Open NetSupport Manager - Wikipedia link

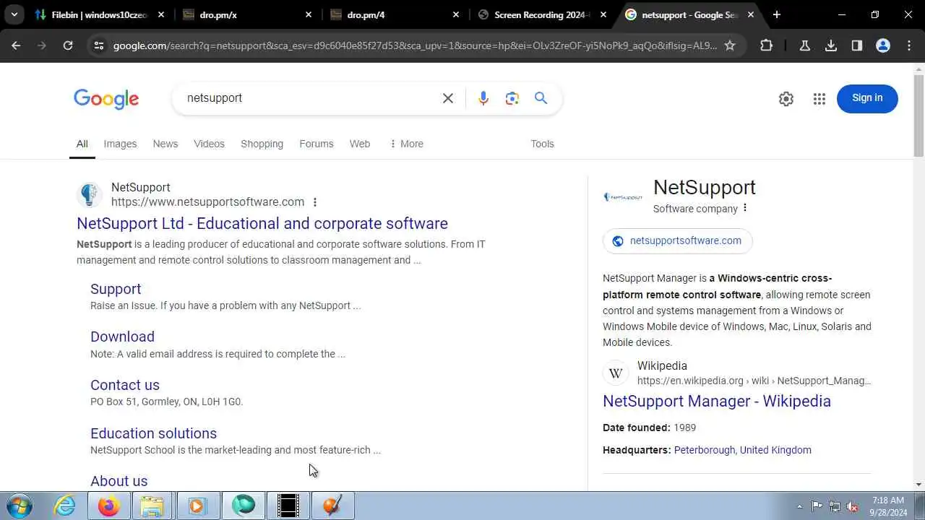[x=717, y=401]
